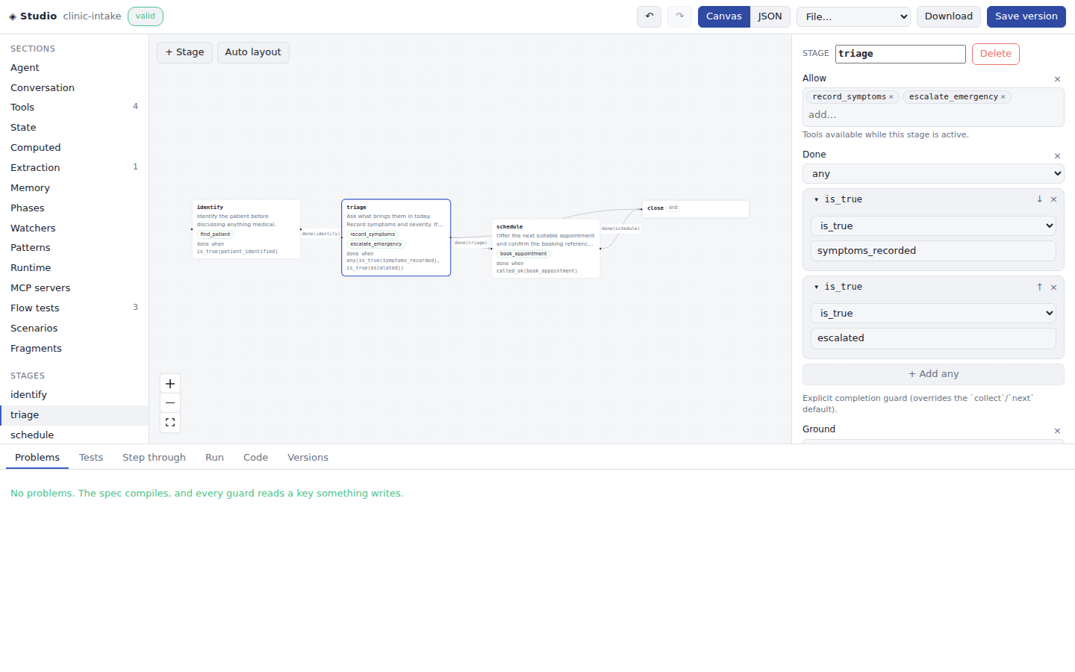Image resolution: width=1075 pixels, height=672 pixels.
Task: Open the Step through tab
Action: [155, 458]
